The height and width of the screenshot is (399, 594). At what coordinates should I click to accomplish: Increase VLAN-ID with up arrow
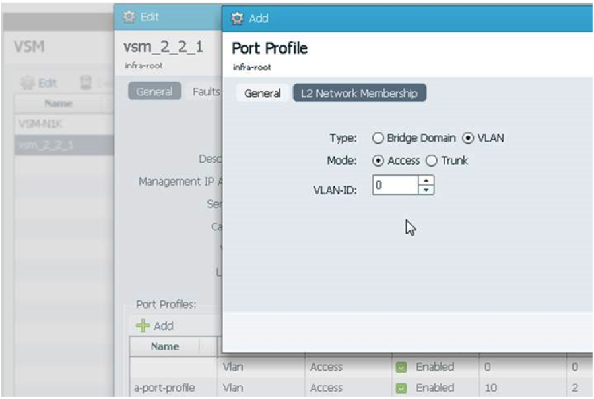[426, 180]
